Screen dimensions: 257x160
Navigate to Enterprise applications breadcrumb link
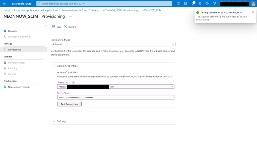point(27,10)
